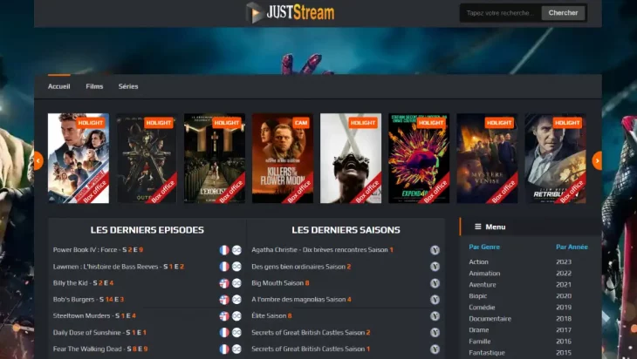The image size is (637, 359).
Task: Click round icon beside A l'ombre des magnolias
Action: [435, 300]
